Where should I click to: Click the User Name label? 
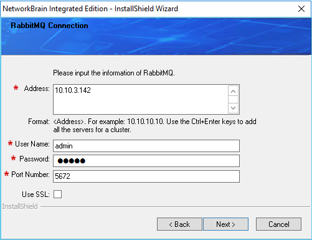coord(32,144)
